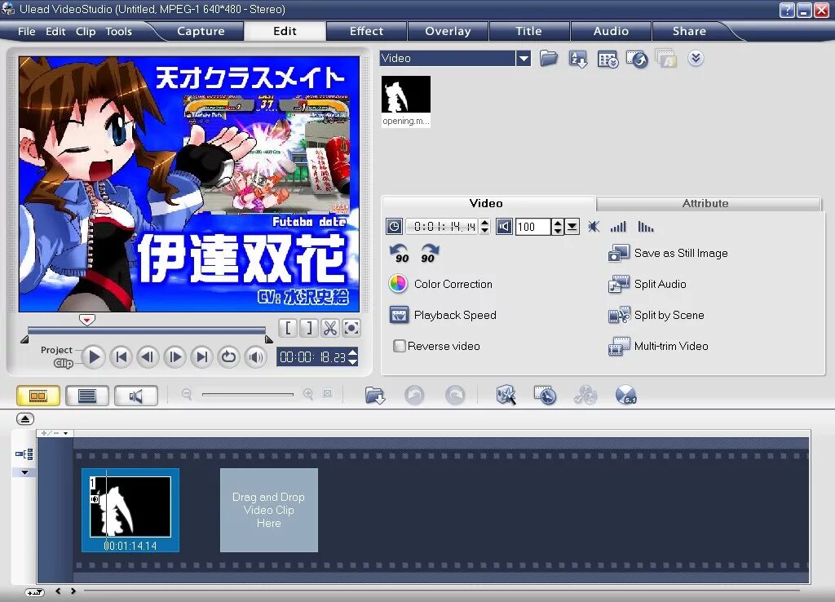Screen dimensions: 835x602
Task: Click the duration stepper arrows
Action: click(x=484, y=227)
